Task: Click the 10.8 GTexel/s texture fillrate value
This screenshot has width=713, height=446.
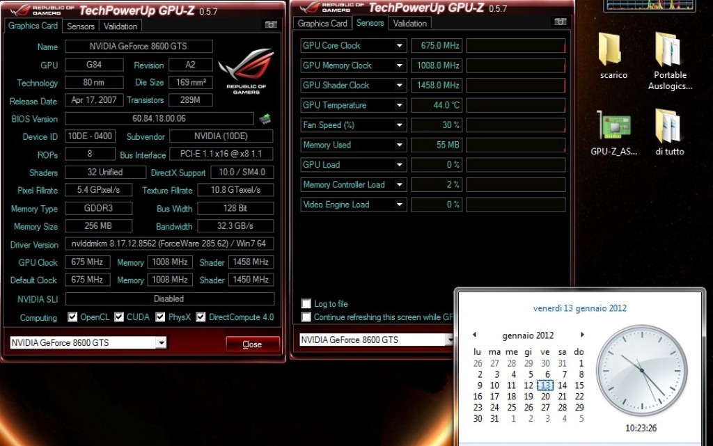Action: [235, 190]
